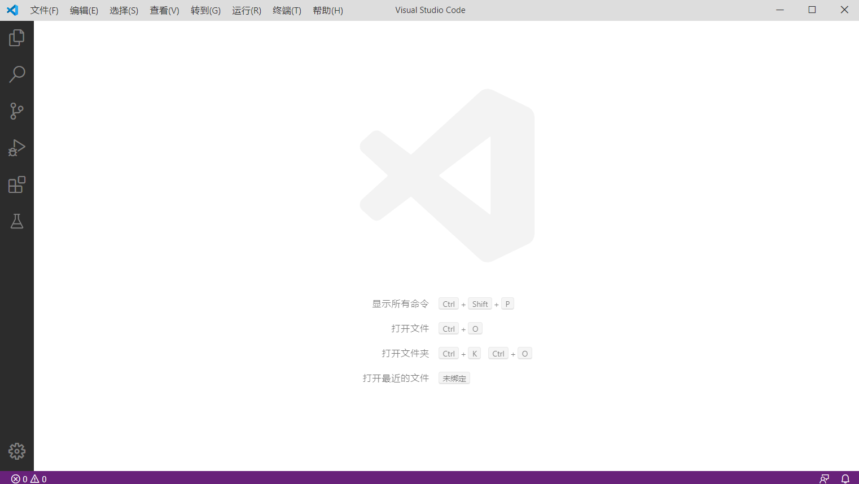Open the Testing flask icon

point(17,221)
